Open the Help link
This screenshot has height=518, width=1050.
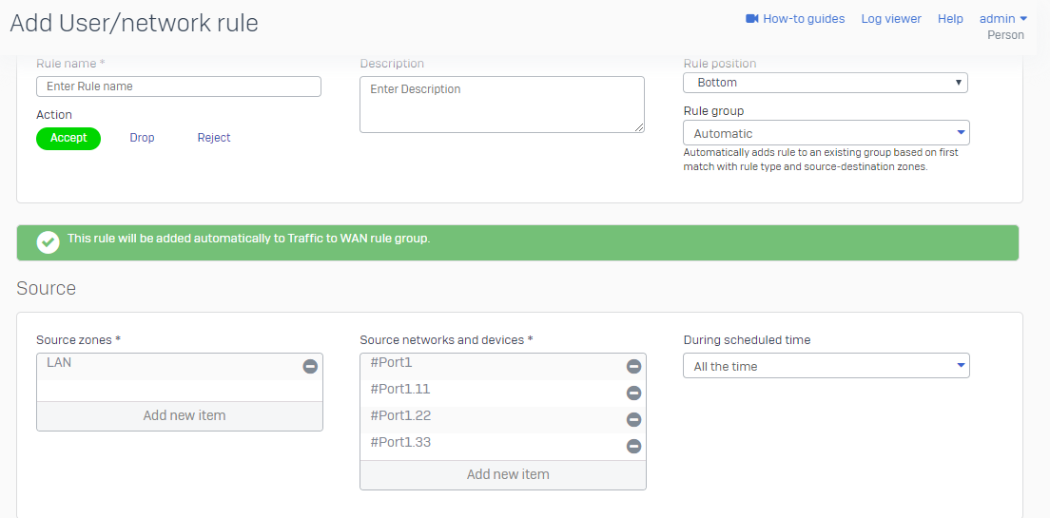click(950, 19)
